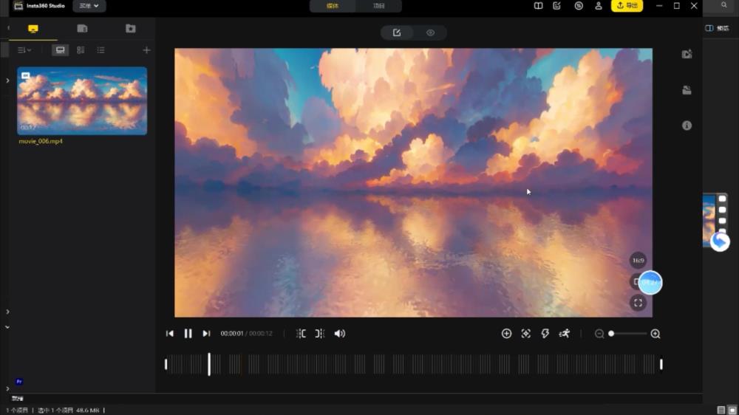Click the current timecode 00:00:01
Image resolution: width=739 pixels, height=415 pixels.
[x=232, y=334]
